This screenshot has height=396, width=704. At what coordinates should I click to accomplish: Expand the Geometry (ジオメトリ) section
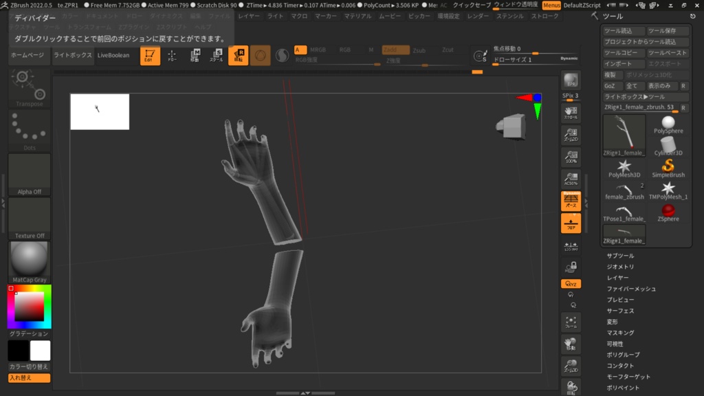(x=621, y=267)
